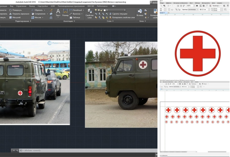
Task: Toggle layer lock padlock icon
Action: (x=101, y=10)
